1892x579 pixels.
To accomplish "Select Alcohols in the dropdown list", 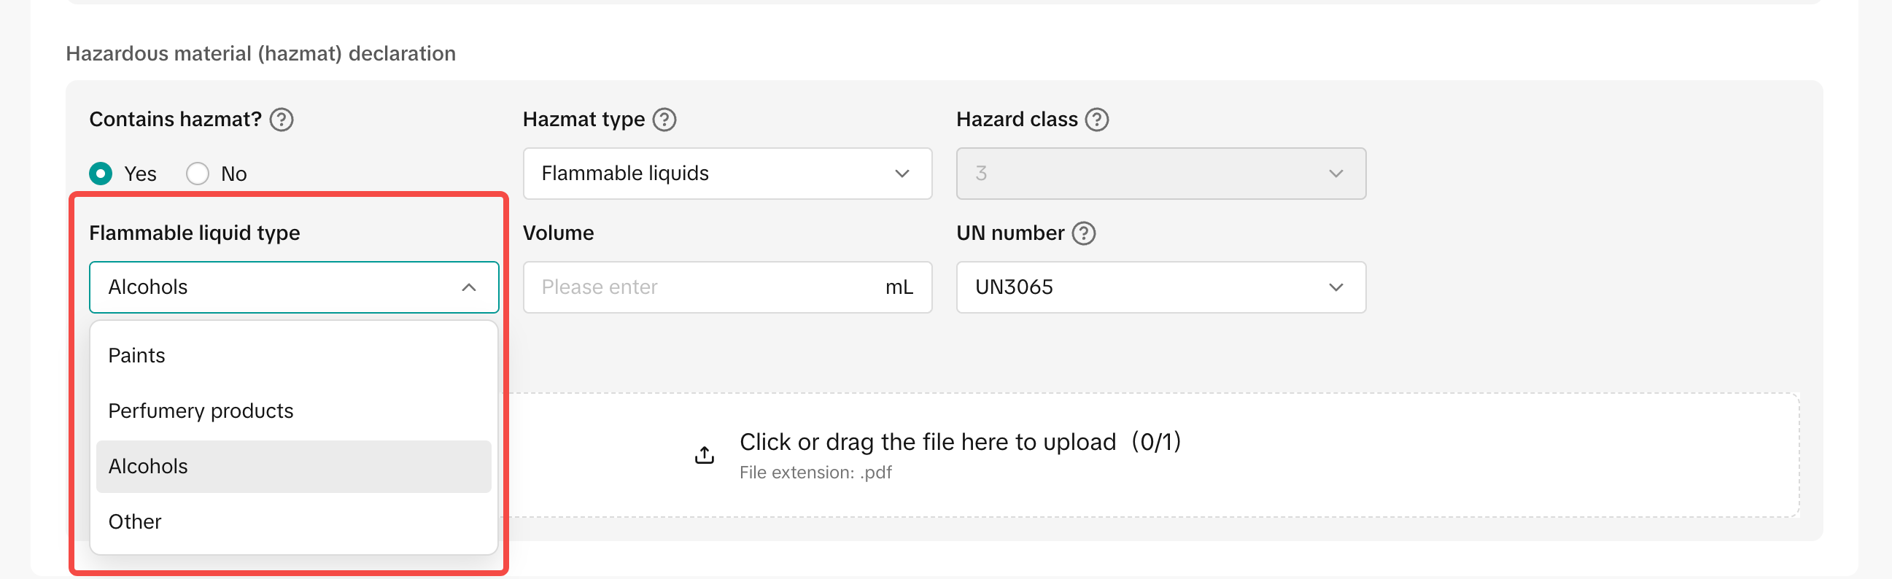I will (x=148, y=467).
